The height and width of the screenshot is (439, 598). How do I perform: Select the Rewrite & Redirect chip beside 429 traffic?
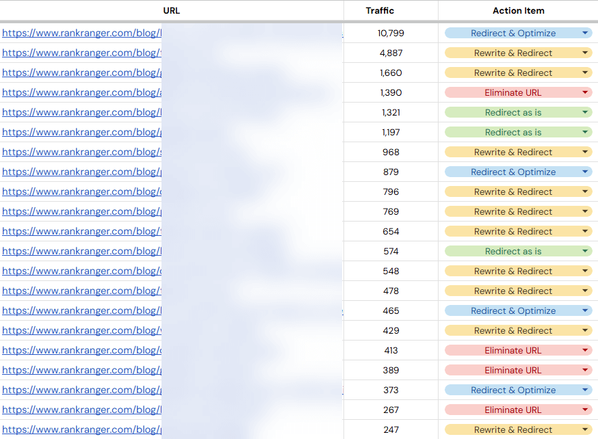[x=513, y=330]
